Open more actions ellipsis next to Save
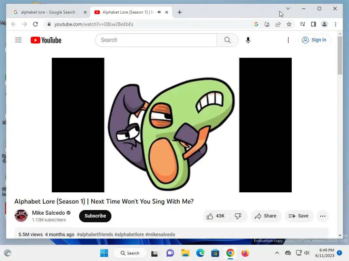The image size is (349, 261). click(x=322, y=216)
